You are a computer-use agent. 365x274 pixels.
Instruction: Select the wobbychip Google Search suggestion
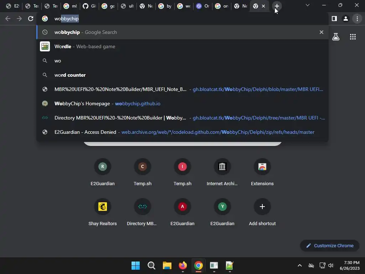click(182, 32)
